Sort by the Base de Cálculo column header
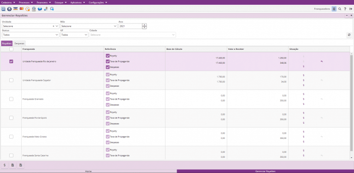Viewport: 354px width, 173px height. 196,49
